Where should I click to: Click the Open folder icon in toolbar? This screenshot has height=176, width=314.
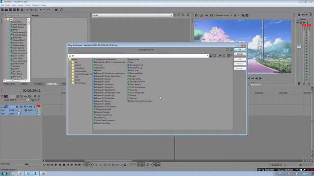(x=6, y=10)
